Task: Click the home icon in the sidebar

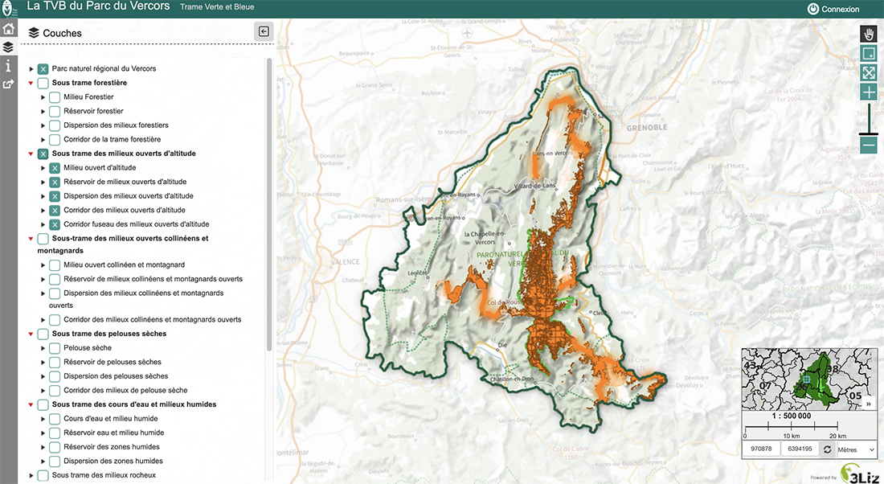Action: (8, 27)
